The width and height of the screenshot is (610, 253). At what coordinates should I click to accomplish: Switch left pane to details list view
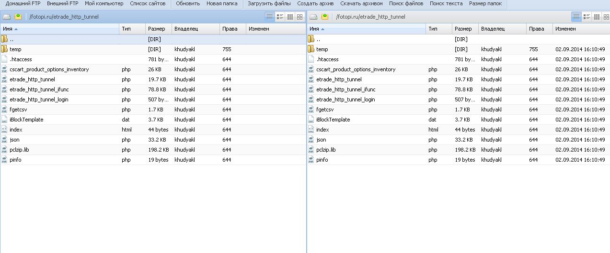point(270,17)
